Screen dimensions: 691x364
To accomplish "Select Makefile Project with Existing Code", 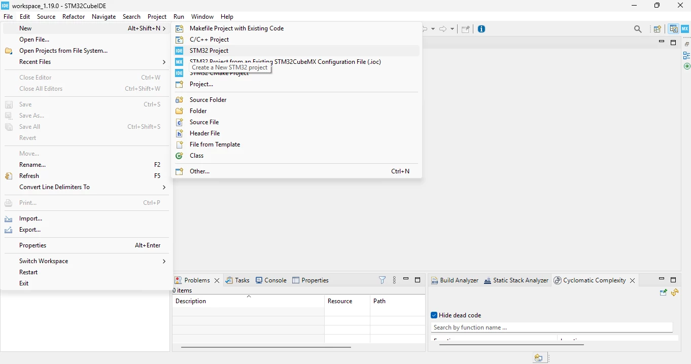I will (x=296, y=28).
